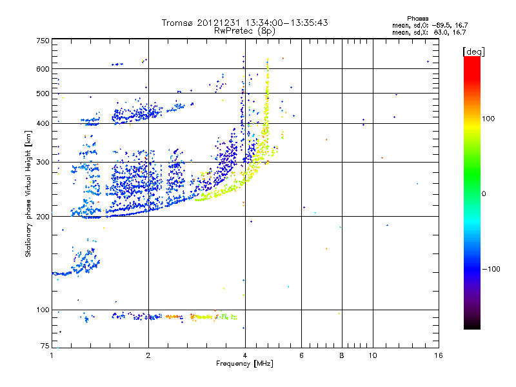Click the colorbar -100 tick label
This screenshot has height=387, width=516.
491,269
